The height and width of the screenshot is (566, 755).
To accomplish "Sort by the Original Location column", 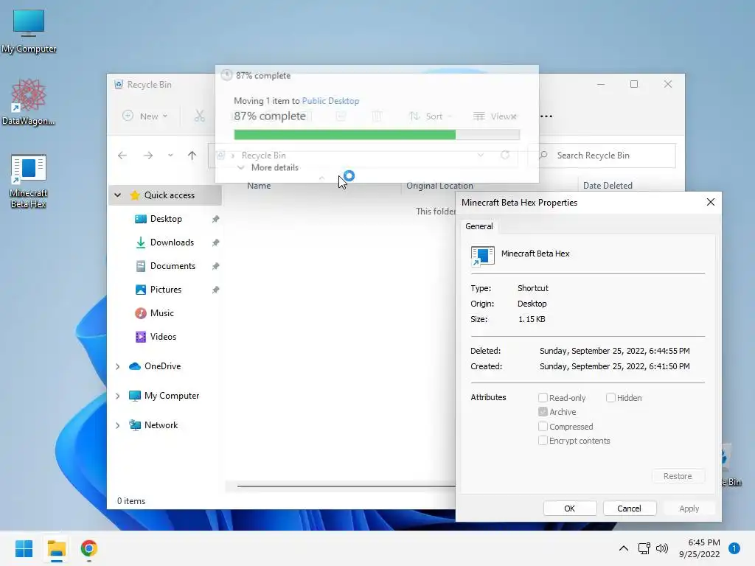I will point(439,185).
